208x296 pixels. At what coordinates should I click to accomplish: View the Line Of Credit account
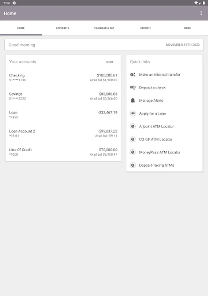point(63,152)
